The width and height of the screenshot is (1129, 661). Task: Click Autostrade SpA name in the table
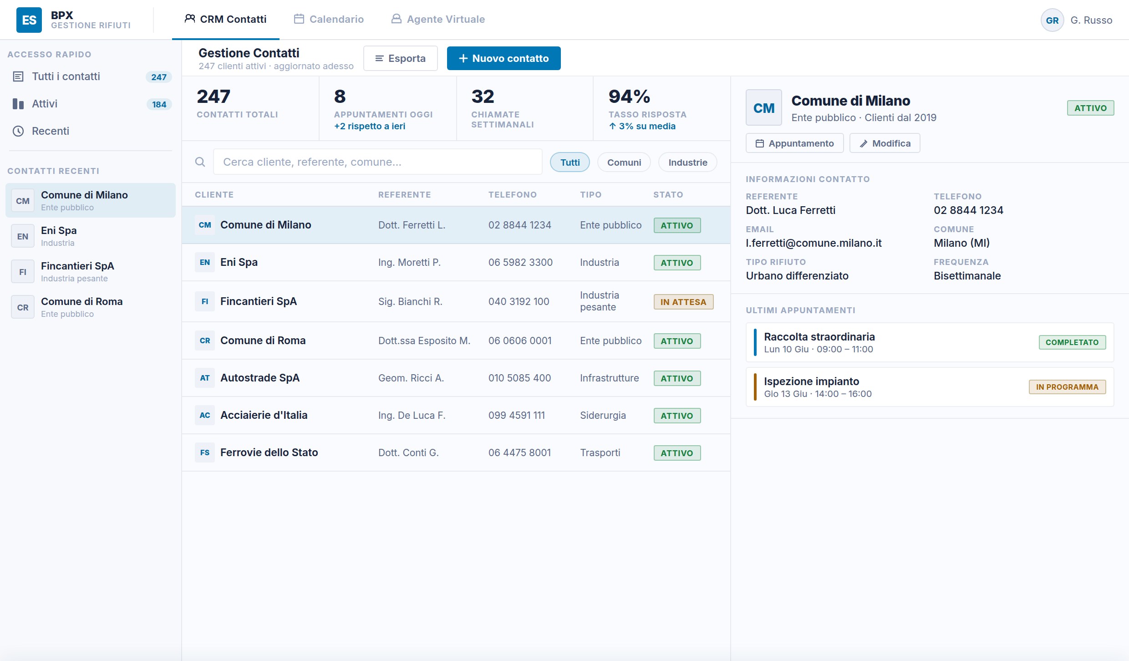(260, 378)
